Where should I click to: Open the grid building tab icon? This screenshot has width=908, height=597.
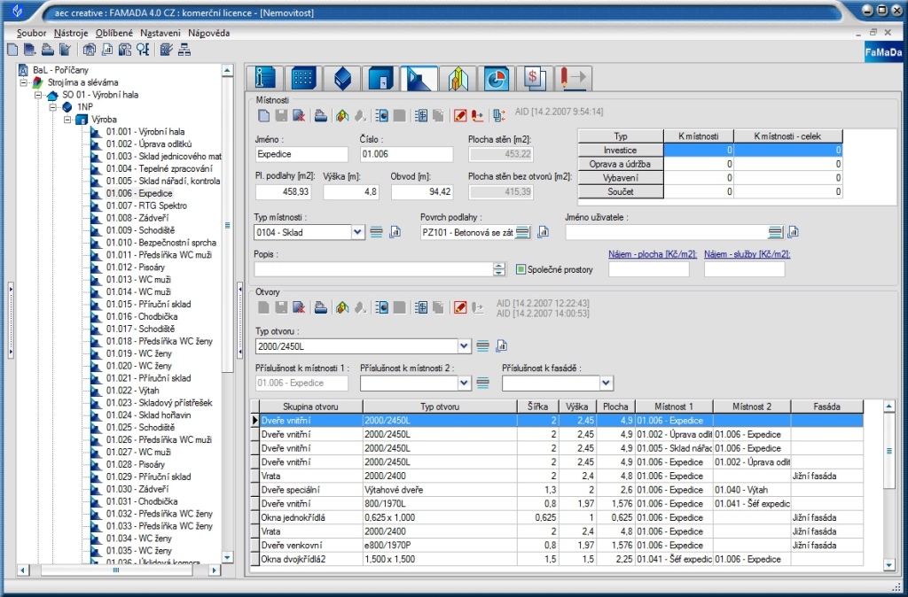coord(303,78)
